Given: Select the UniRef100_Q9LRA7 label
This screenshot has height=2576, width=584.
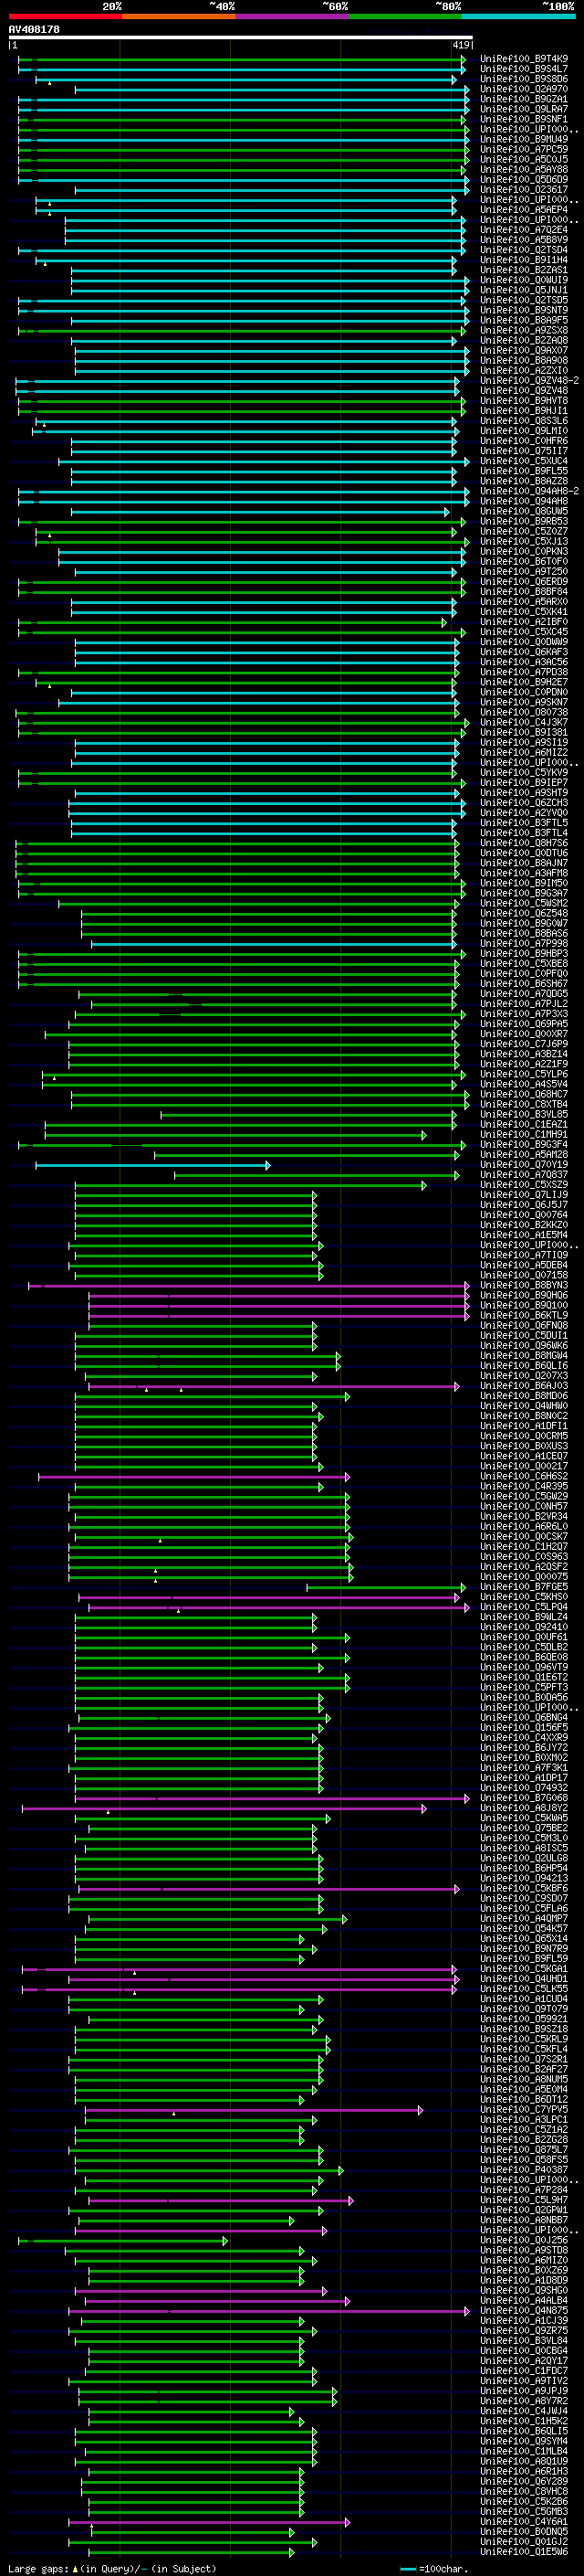Looking at the screenshot, I should point(524,109).
